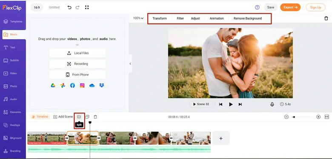Viewport: 332px width, 159px height.
Task: Open the 100% zoom dropdown
Action: pyautogui.click(x=138, y=18)
